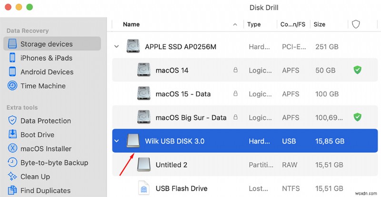The height and width of the screenshot is (197, 381).
Task: Click the Find Duplicates documents icon
Action: tap(12, 190)
